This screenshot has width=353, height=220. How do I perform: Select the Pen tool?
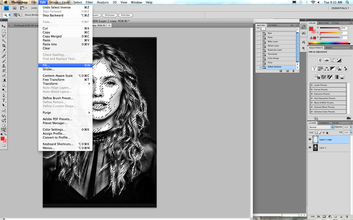coord(4,95)
